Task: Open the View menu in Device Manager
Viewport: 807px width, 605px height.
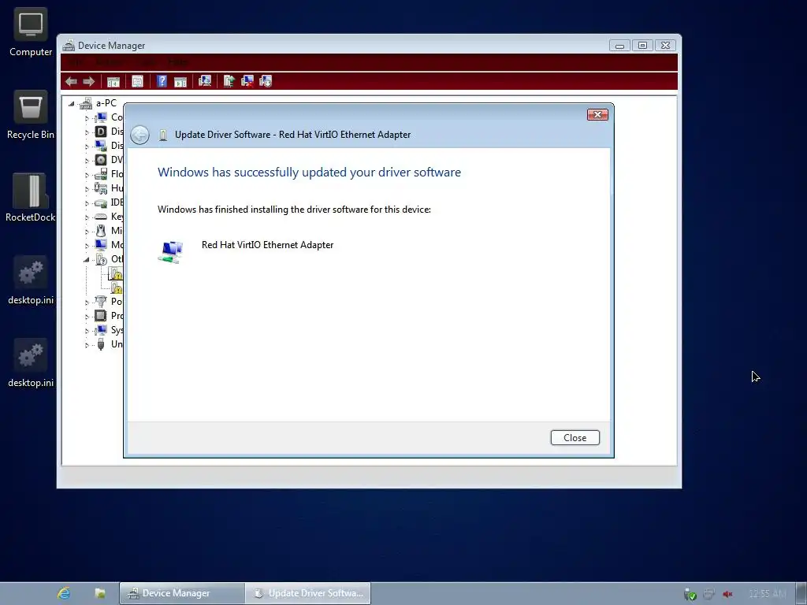Action: tap(146, 62)
